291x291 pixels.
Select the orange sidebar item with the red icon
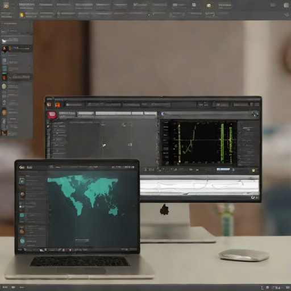click(16, 77)
